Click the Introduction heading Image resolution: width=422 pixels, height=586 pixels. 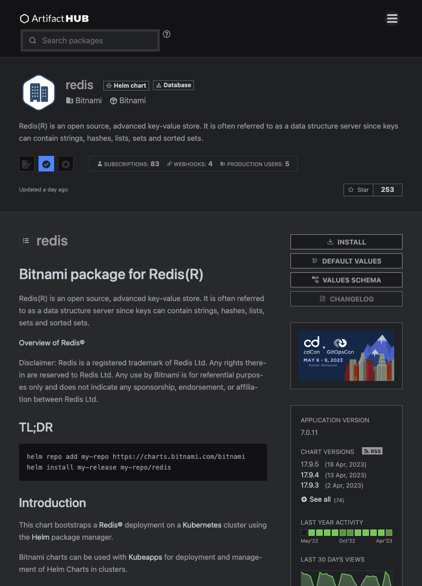click(x=52, y=503)
